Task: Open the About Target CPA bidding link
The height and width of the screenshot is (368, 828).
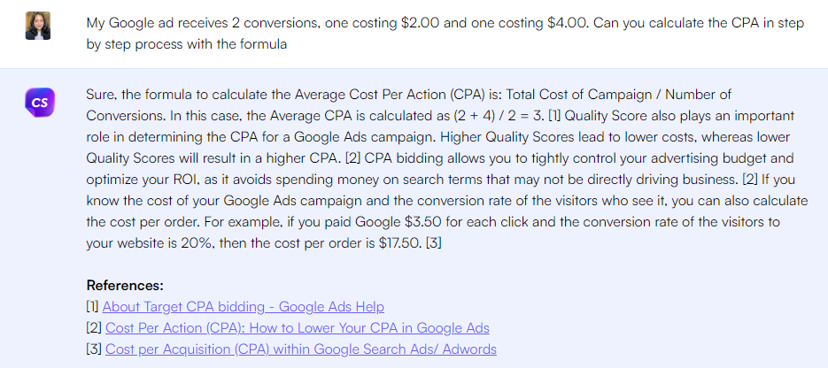Action: coord(243,307)
